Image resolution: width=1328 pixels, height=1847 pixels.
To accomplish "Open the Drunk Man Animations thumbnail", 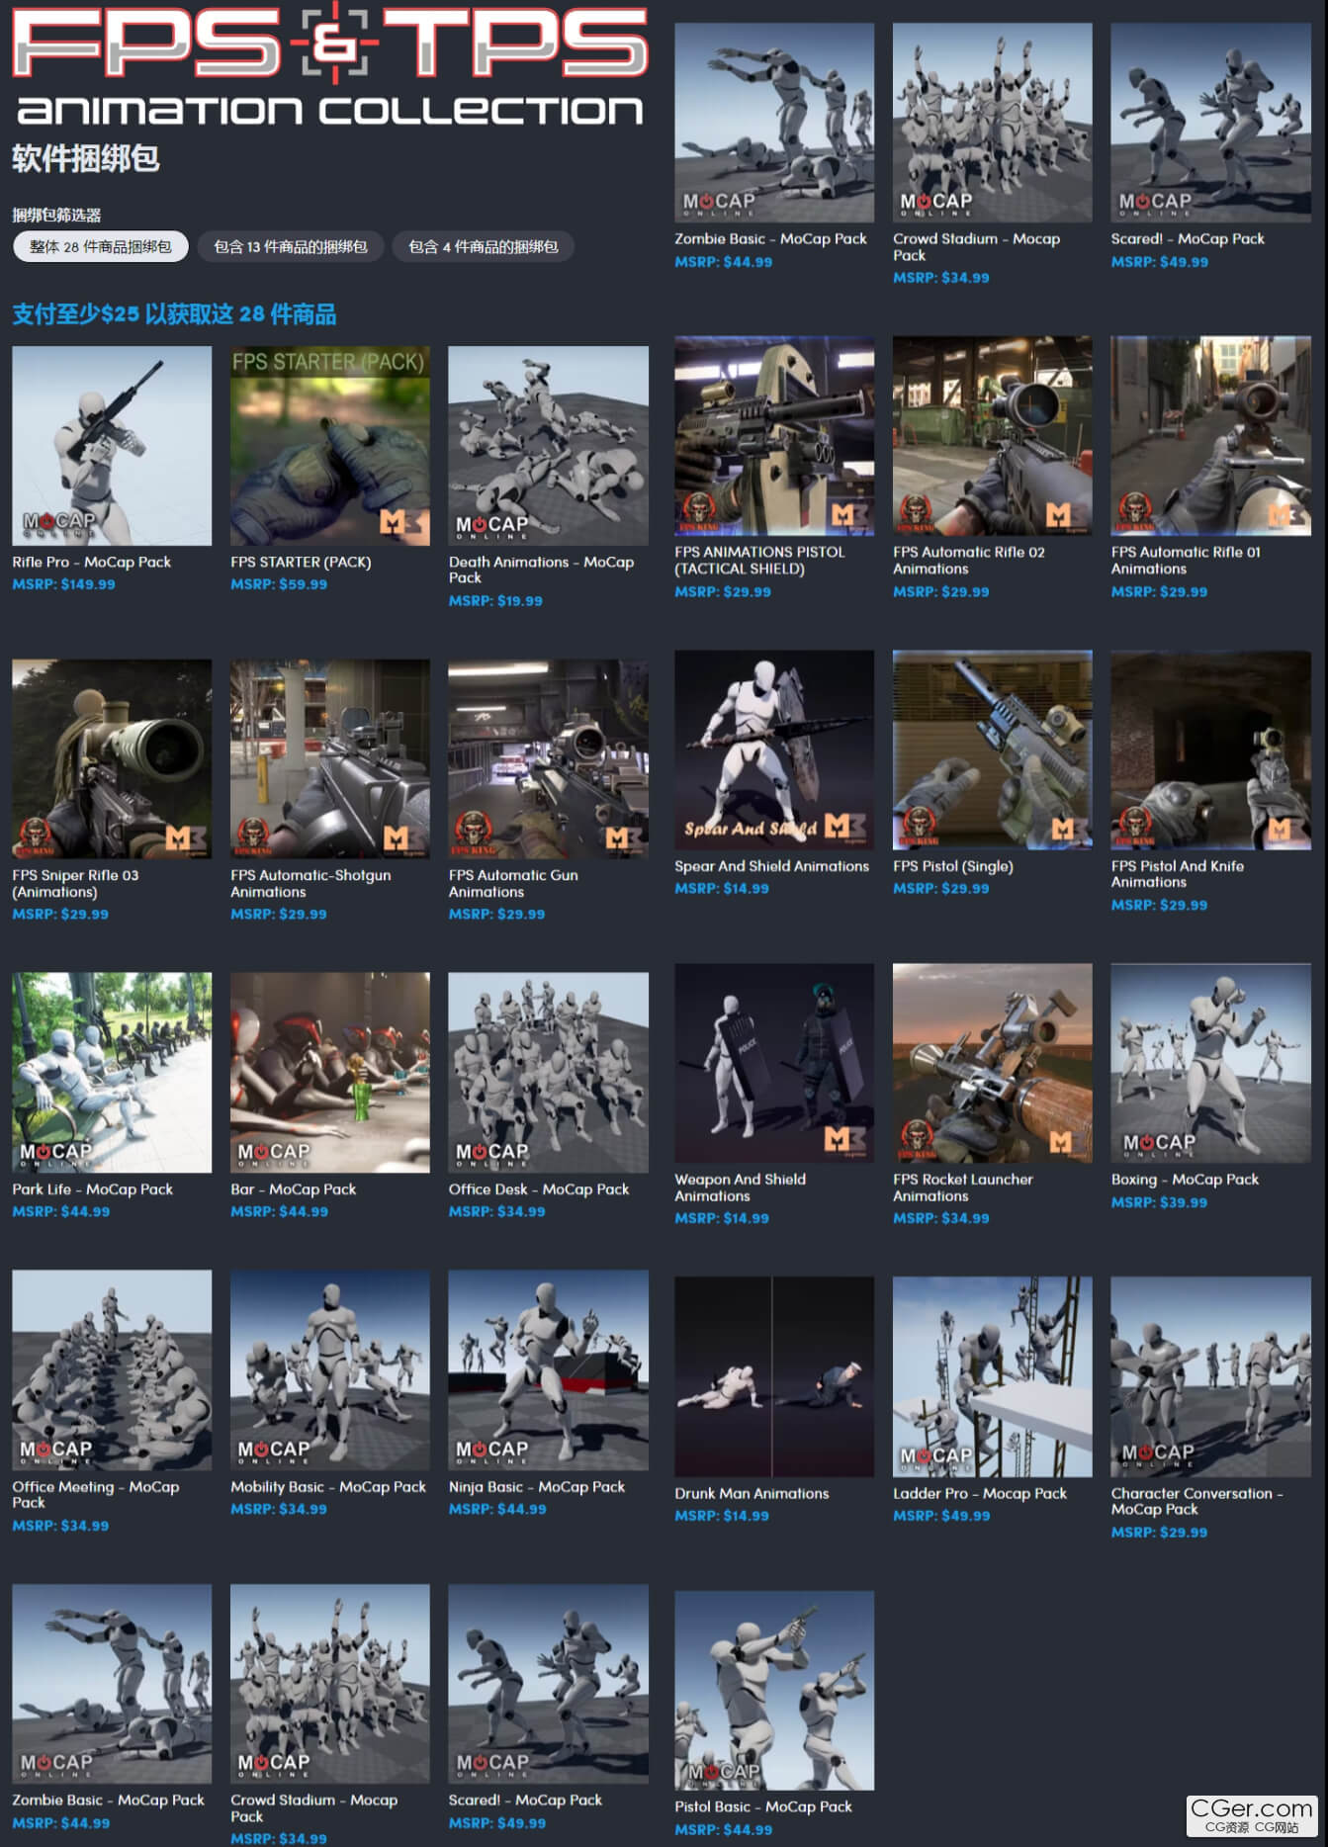I will coord(774,1376).
